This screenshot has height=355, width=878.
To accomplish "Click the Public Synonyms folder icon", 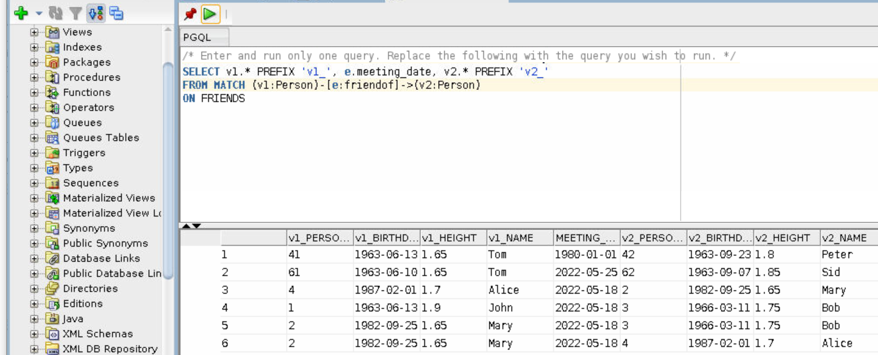I will click(53, 243).
